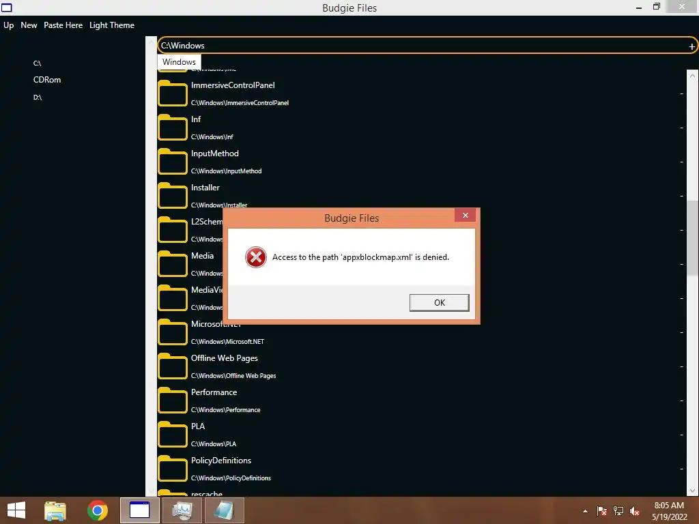The image size is (699, 524).
Task: Open the Performance folder icon
Action: (x=173, y=400)
